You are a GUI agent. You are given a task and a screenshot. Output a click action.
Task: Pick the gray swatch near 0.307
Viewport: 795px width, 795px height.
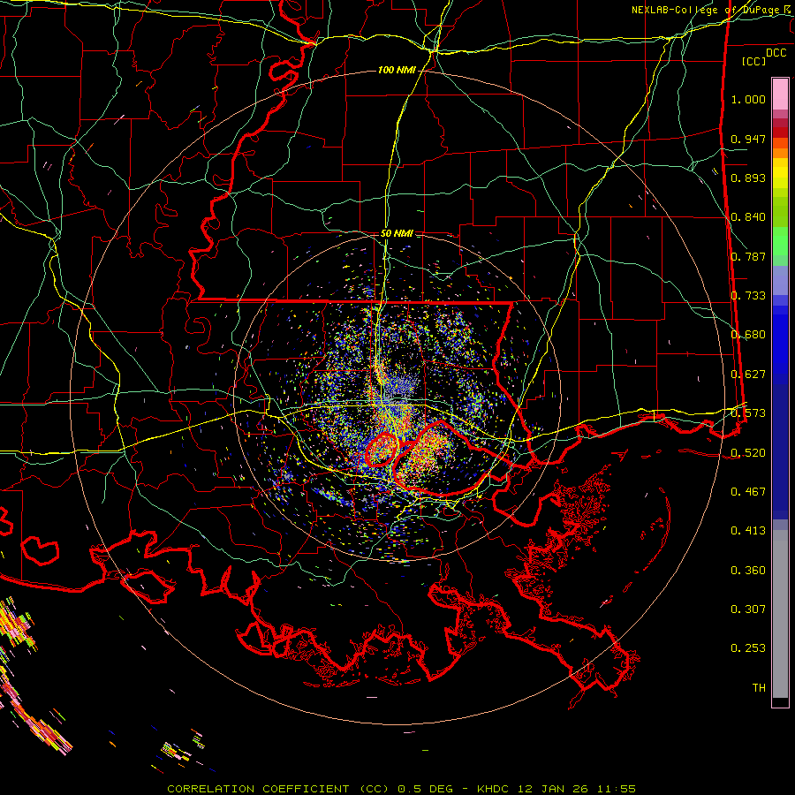point(780,618)
